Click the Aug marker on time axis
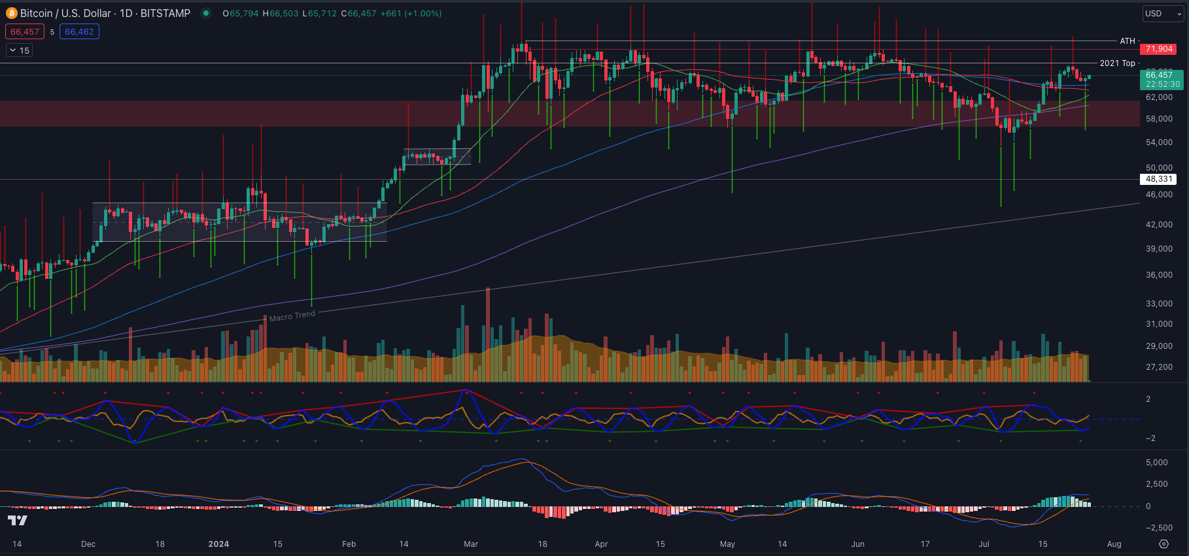This screenshot has height=556, width=1189. (1114, 544)
